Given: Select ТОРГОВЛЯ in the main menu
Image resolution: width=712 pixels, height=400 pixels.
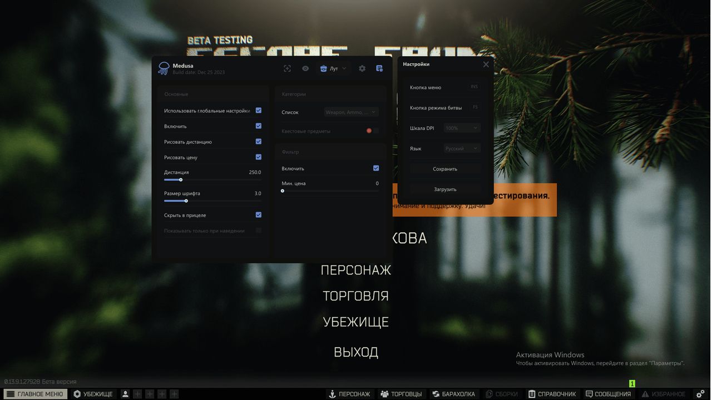Looking at the screenshot, I should point(355,296).
